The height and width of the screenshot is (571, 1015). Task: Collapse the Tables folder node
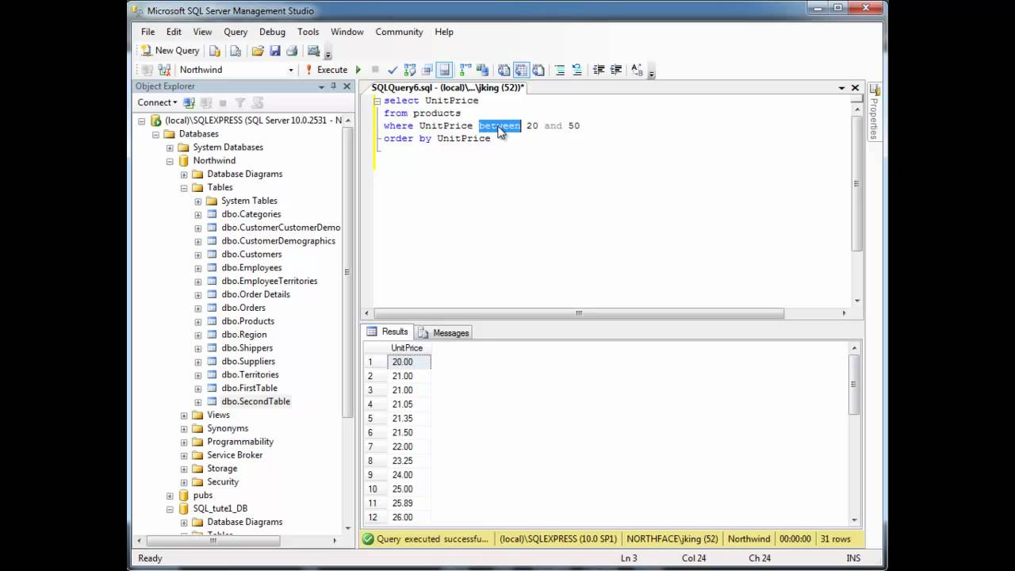(x=184, y=188)
